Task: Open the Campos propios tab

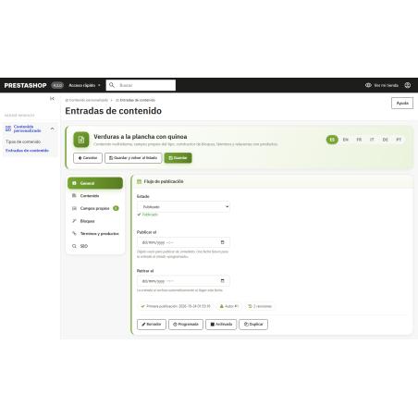Action: click(x=95, y=208)
